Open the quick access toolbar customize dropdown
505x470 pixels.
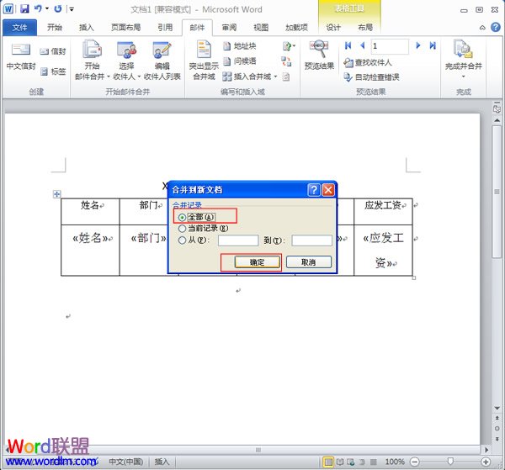click(x=72, y=9)
